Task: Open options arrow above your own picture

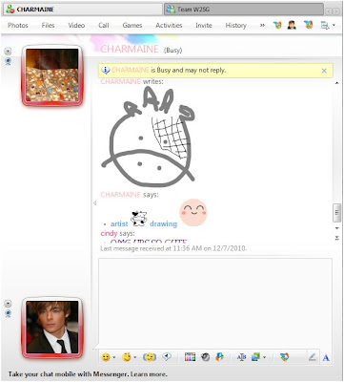Action: click(x=9, y=304)
